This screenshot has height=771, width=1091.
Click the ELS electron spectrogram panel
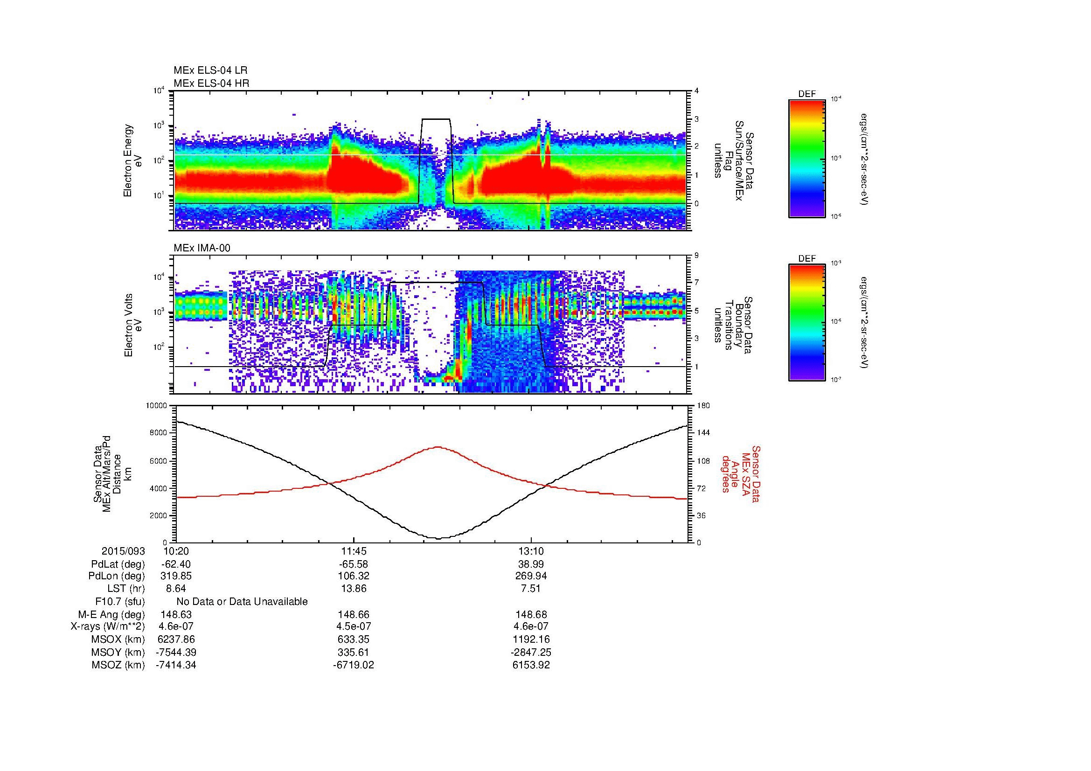point(431,160)
